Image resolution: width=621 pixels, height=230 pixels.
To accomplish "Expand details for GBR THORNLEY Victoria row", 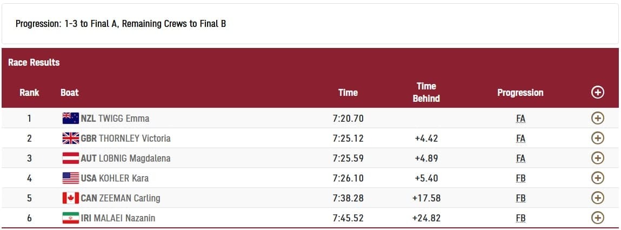I will tap(597, 138).
